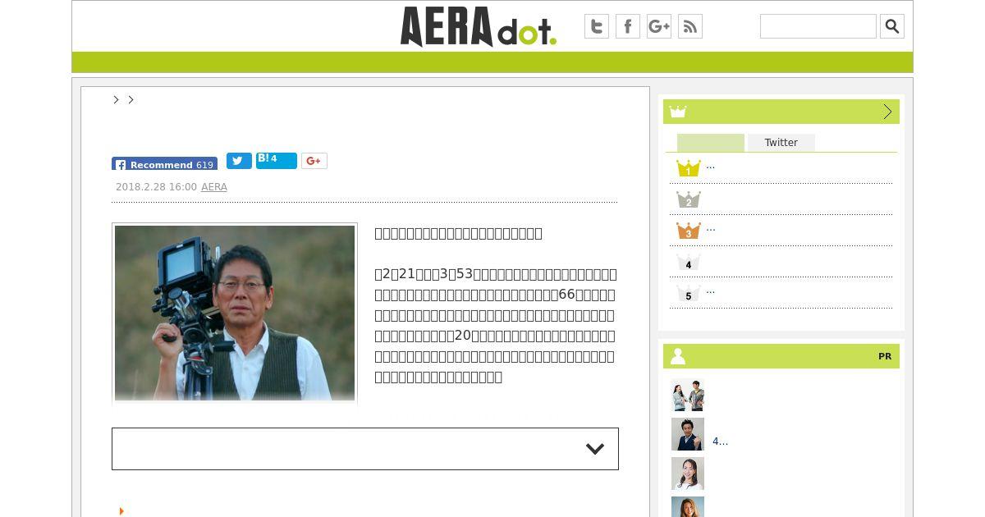Open the ranking header arrow
This screenshot has height=517, width=985.
coord(887,112)
